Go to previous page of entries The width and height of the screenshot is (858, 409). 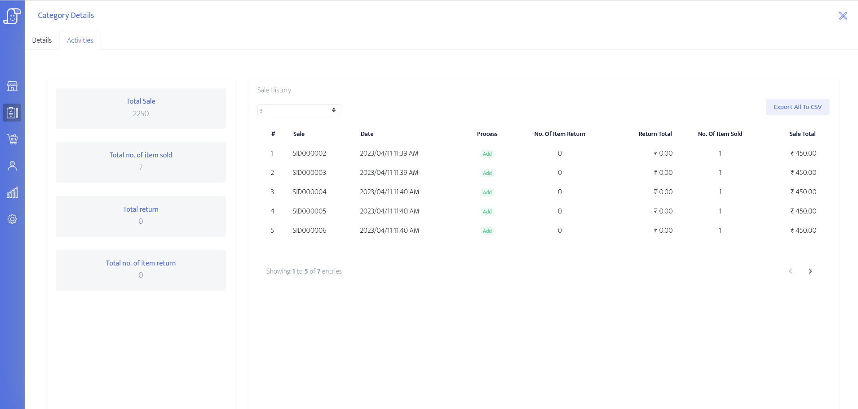[x=790, y=271]
